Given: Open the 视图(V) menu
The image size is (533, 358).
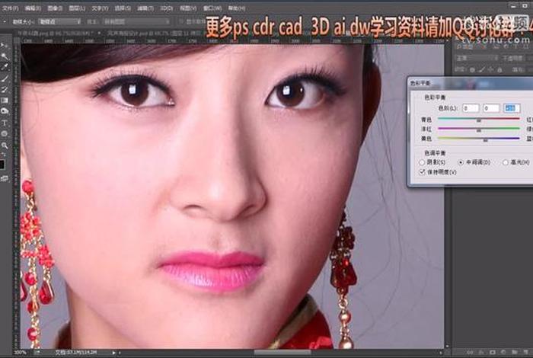Looking at the screenshot, I should point(188,8).
